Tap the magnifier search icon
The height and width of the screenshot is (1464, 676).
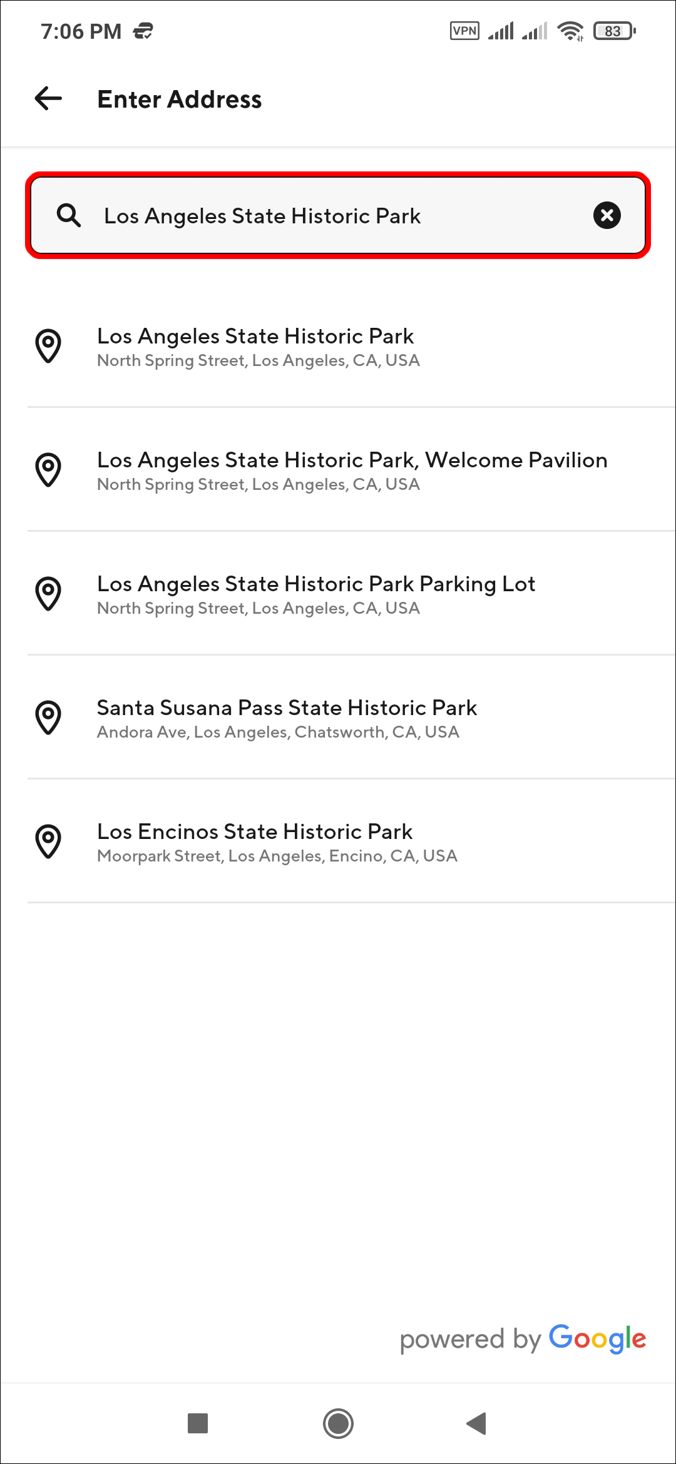point(69,215)
